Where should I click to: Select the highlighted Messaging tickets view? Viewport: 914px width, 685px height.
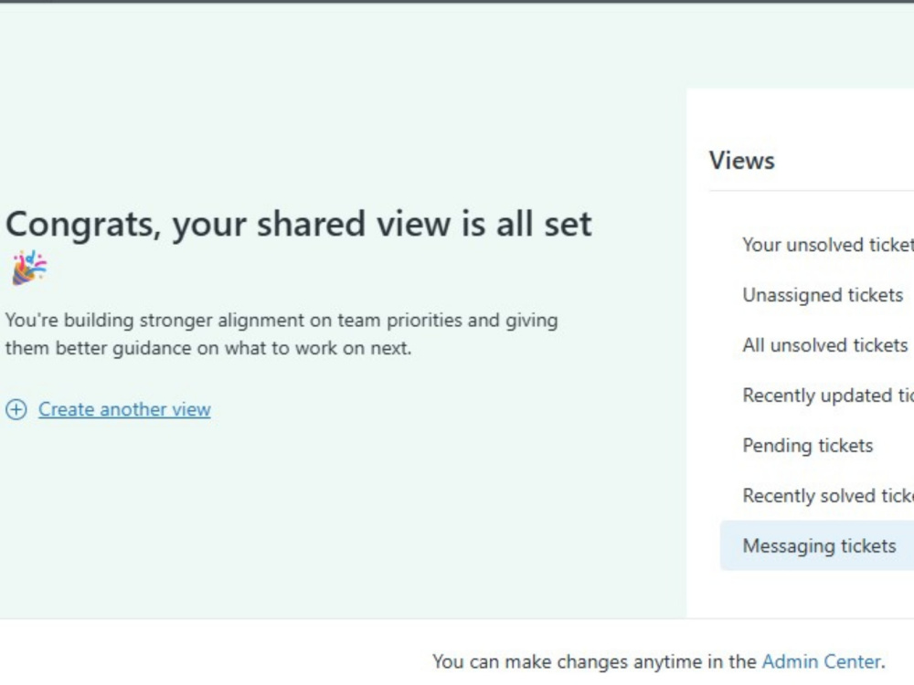(817, 546)
